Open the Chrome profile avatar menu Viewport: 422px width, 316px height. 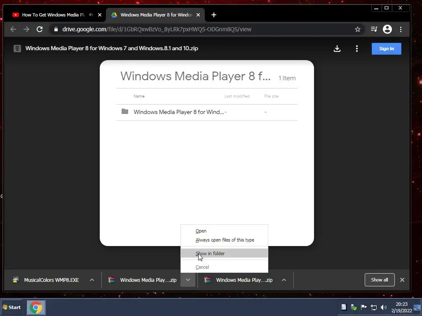[387, 29]
